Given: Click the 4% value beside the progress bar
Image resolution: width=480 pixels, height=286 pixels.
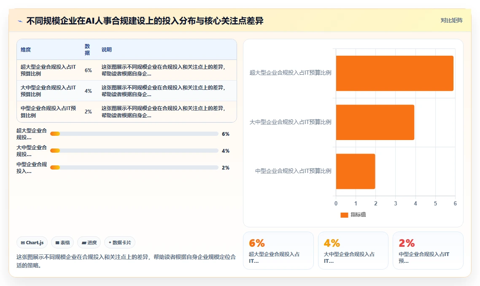Looking at the screenshot, I should pos(226,151).
